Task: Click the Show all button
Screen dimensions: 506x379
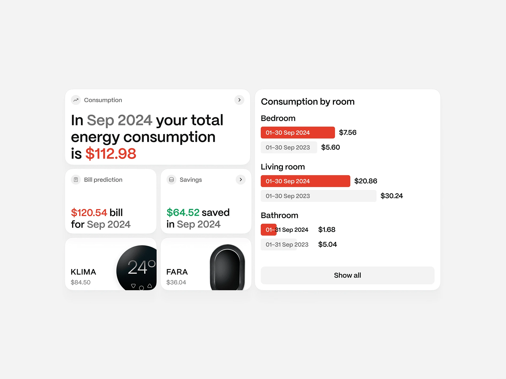Action: pyautogui.click(x=348, y=275)
